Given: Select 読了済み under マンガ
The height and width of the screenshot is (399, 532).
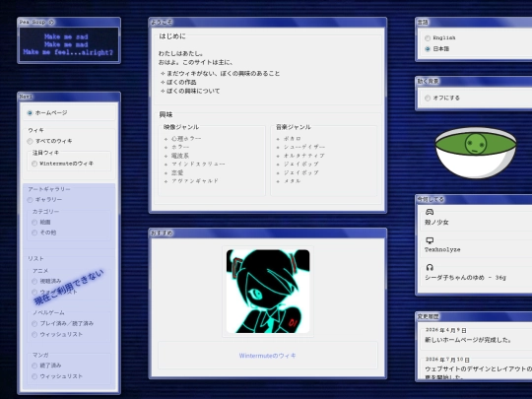Looking at the screenshot, I should click(34, 366).
